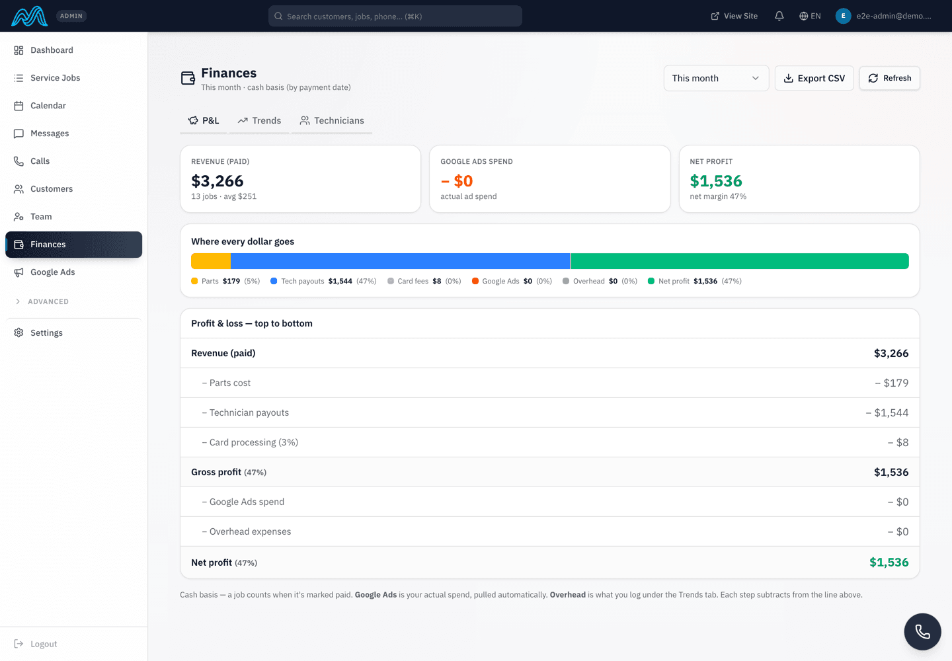This screenshot has height=661, width=952.
Task: Go to Calendar in the sidebar
Action: click(73, 106)
